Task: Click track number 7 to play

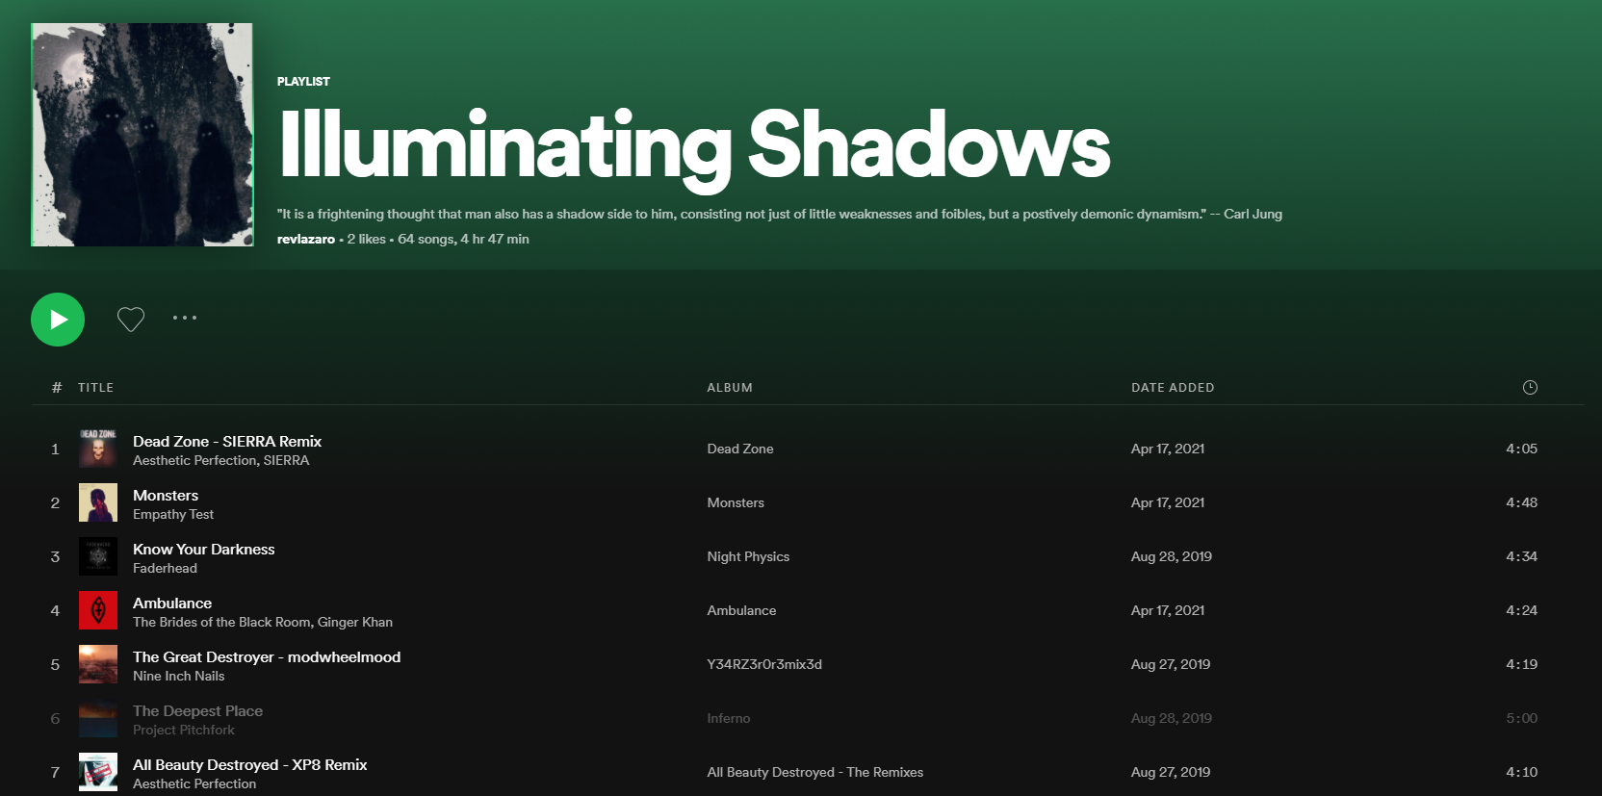Action: click(55, 772)
